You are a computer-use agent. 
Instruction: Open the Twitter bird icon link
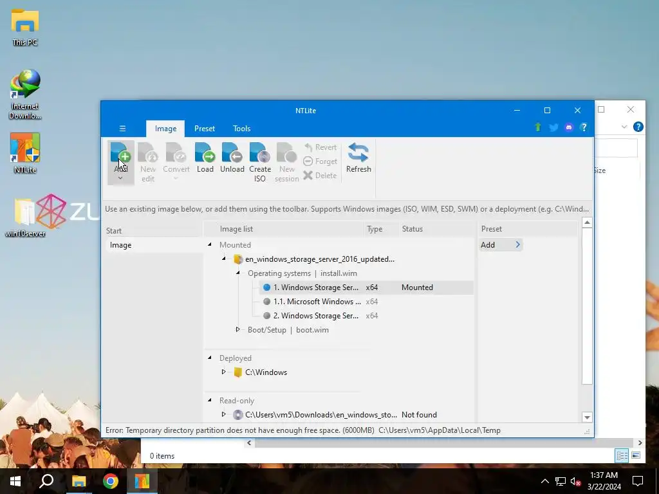click(x=553, y=127)
